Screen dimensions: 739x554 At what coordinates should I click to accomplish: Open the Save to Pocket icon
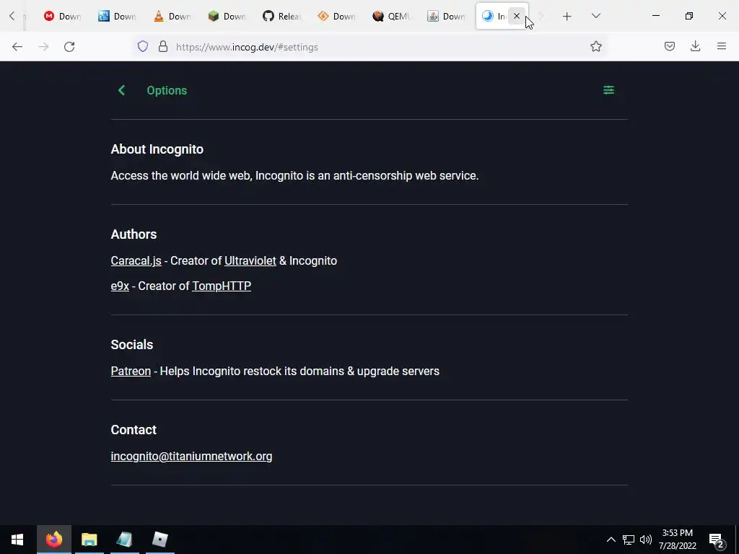669,46
